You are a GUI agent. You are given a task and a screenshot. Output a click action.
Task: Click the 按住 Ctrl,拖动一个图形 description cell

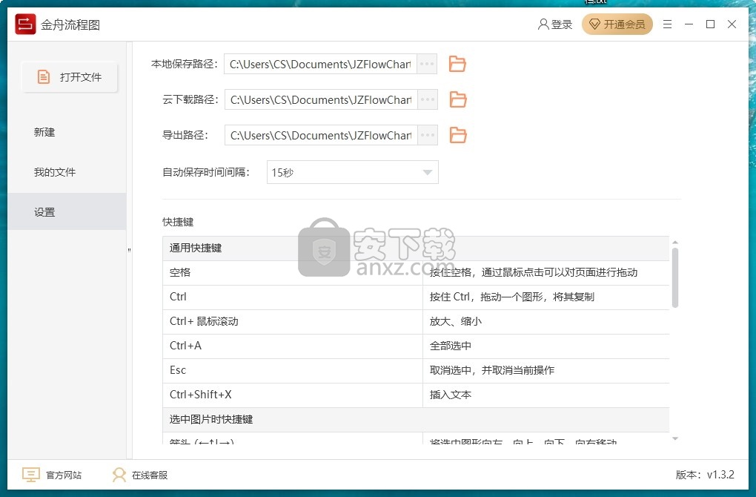point(546,297)
